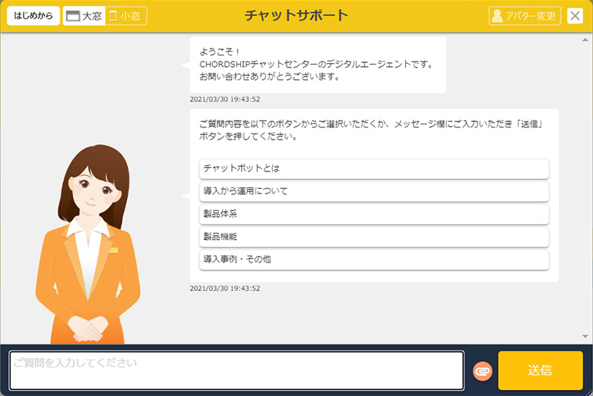Open the アバター変更 avatar change option
Image resolution: width=593 pixels, height=396 pixels.
click(x=525, y=16)
